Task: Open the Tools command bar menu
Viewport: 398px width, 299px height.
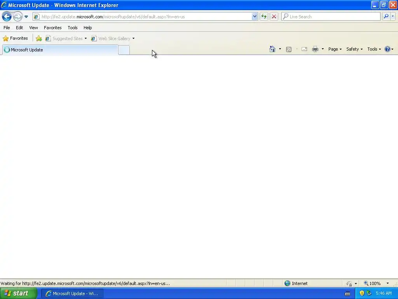Action: click(374, 49)
